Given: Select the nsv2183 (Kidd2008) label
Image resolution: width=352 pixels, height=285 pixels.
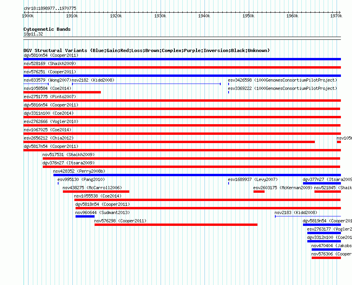Looking at the screenshot, I should coord(296,212).
